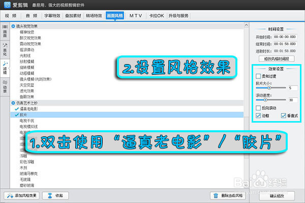Select the 鱼眼效果 effect
Screen dimensions: 305x203
(x=27, y=97)
